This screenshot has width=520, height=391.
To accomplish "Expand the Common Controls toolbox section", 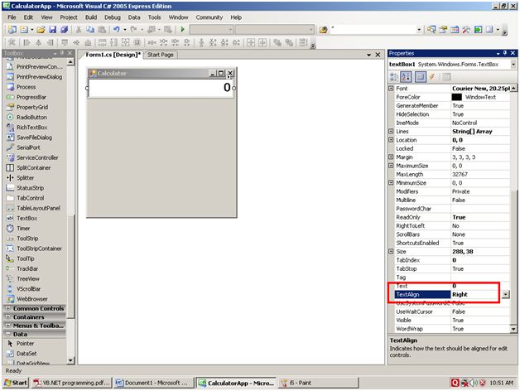I will (8, 308).
